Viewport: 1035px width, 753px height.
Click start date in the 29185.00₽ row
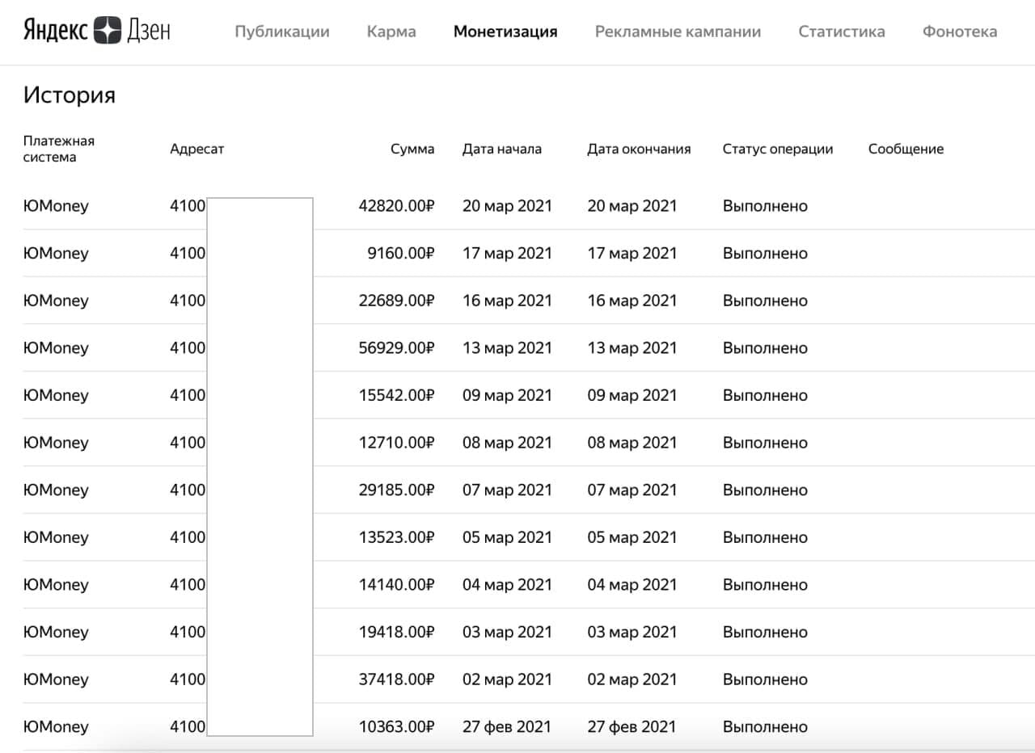pos(507,490)
